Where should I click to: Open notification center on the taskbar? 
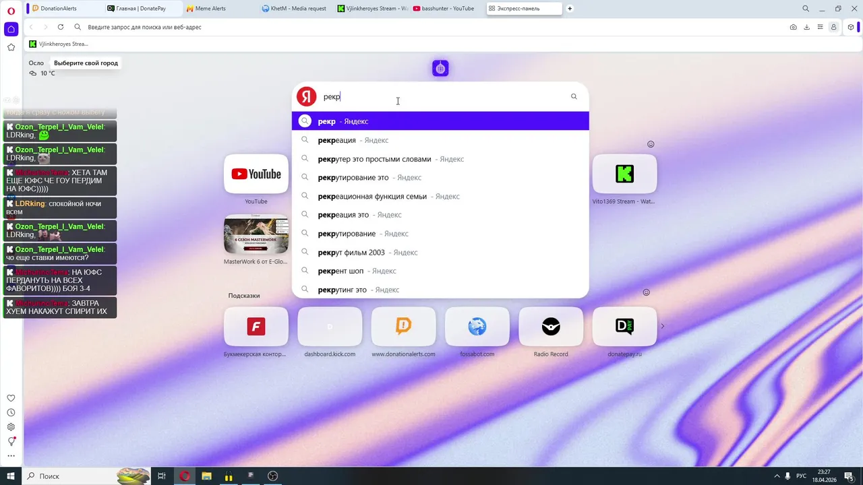849,476
